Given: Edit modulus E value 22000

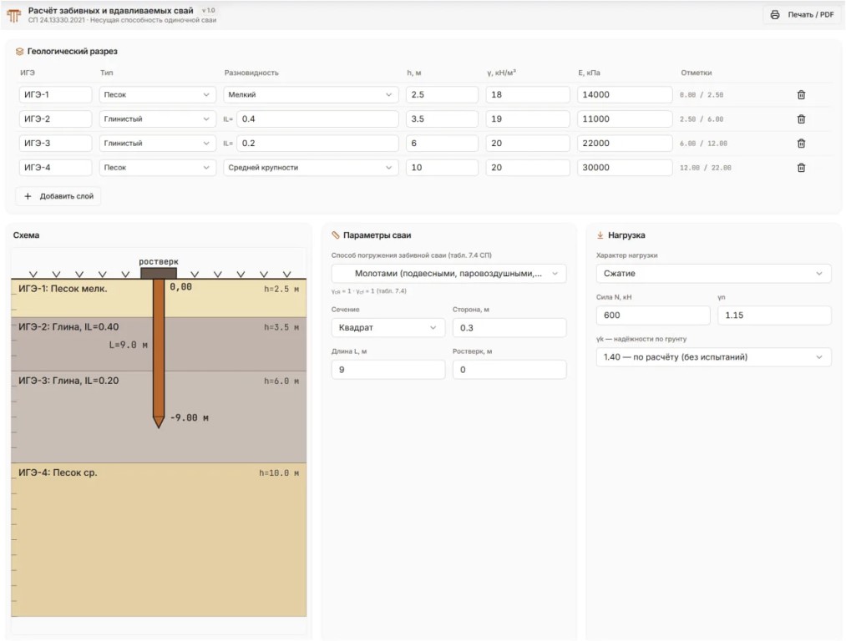Looking at the screenshot, I should coord(625,143).
